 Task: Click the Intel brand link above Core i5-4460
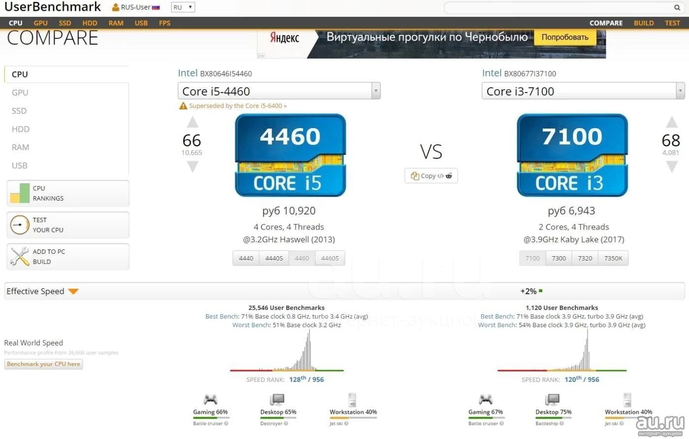(x=188, y=73)
